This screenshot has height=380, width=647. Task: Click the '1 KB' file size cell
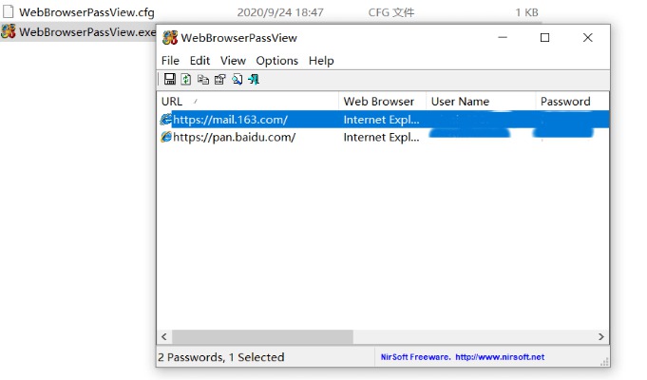coord(526,12)
